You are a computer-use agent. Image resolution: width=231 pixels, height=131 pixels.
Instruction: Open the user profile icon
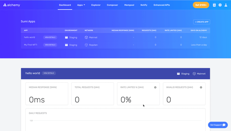tap(226, 5)
